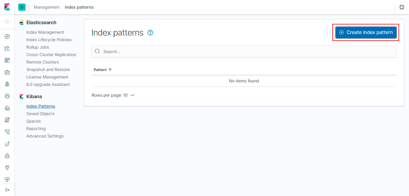Click the Index patterns help question icon
The width and height of the screenshot is (409, 196).
pos(151,33)
